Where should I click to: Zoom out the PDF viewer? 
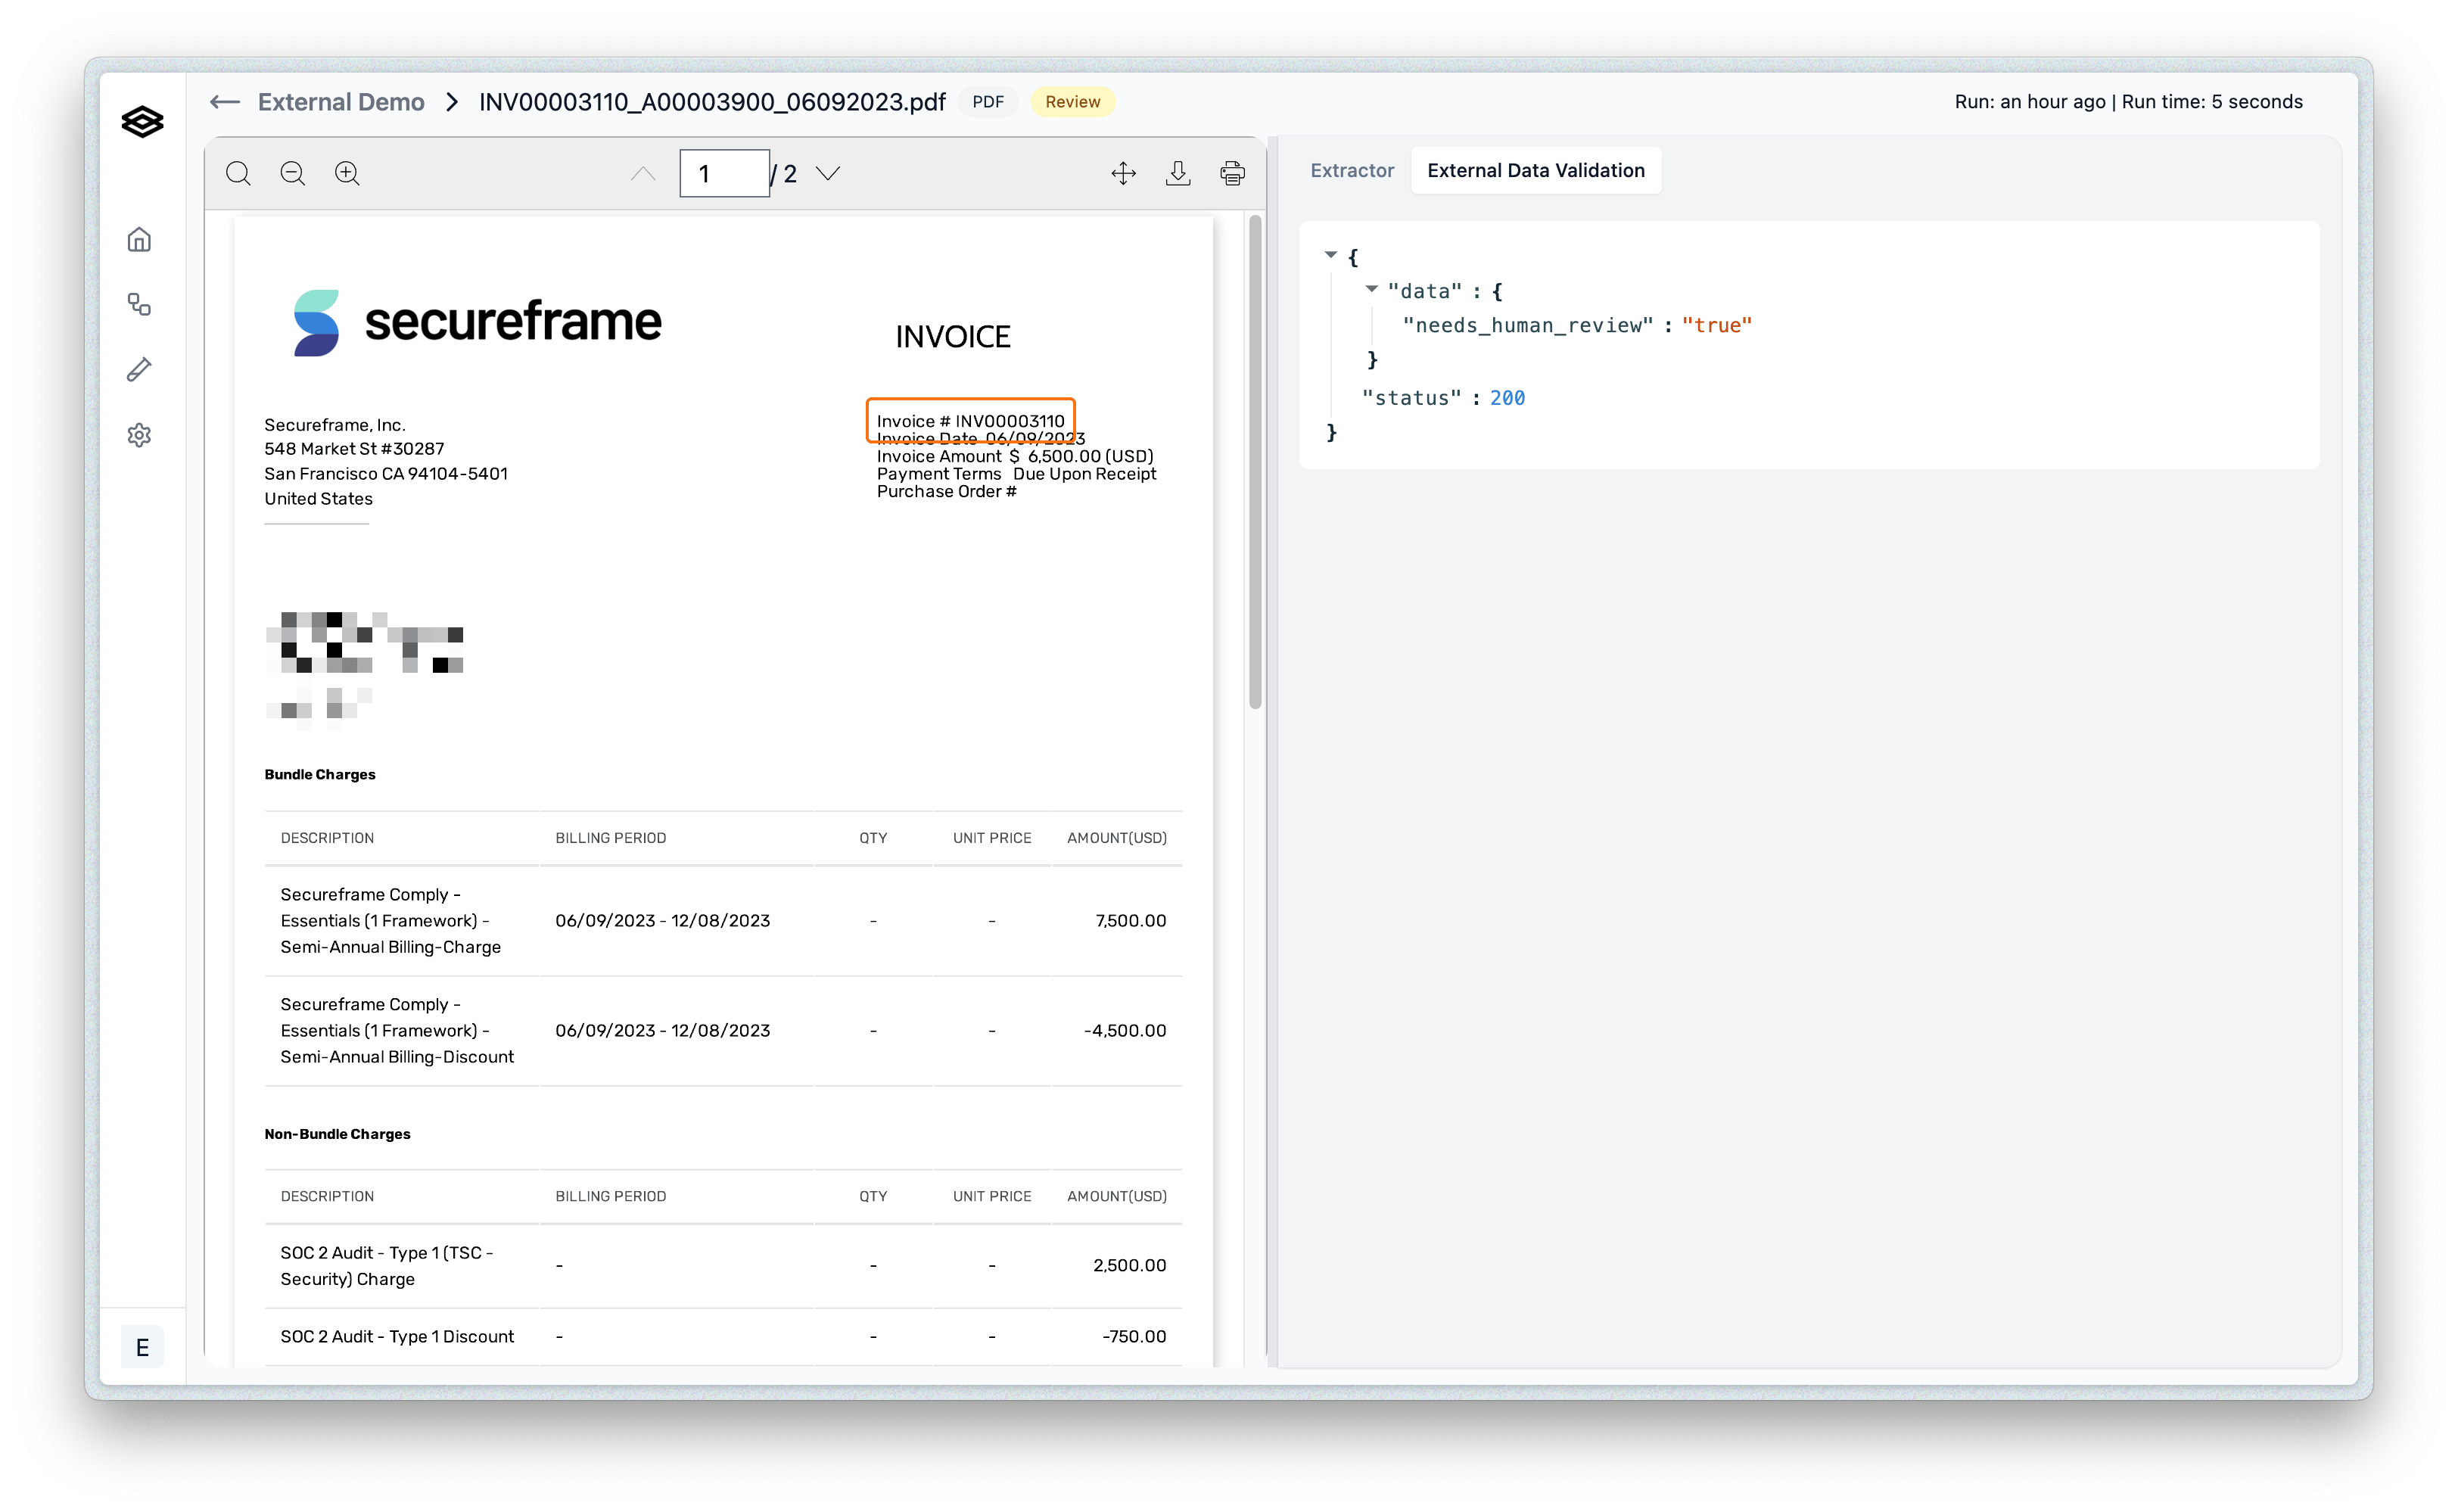click(x=292, y=173)
